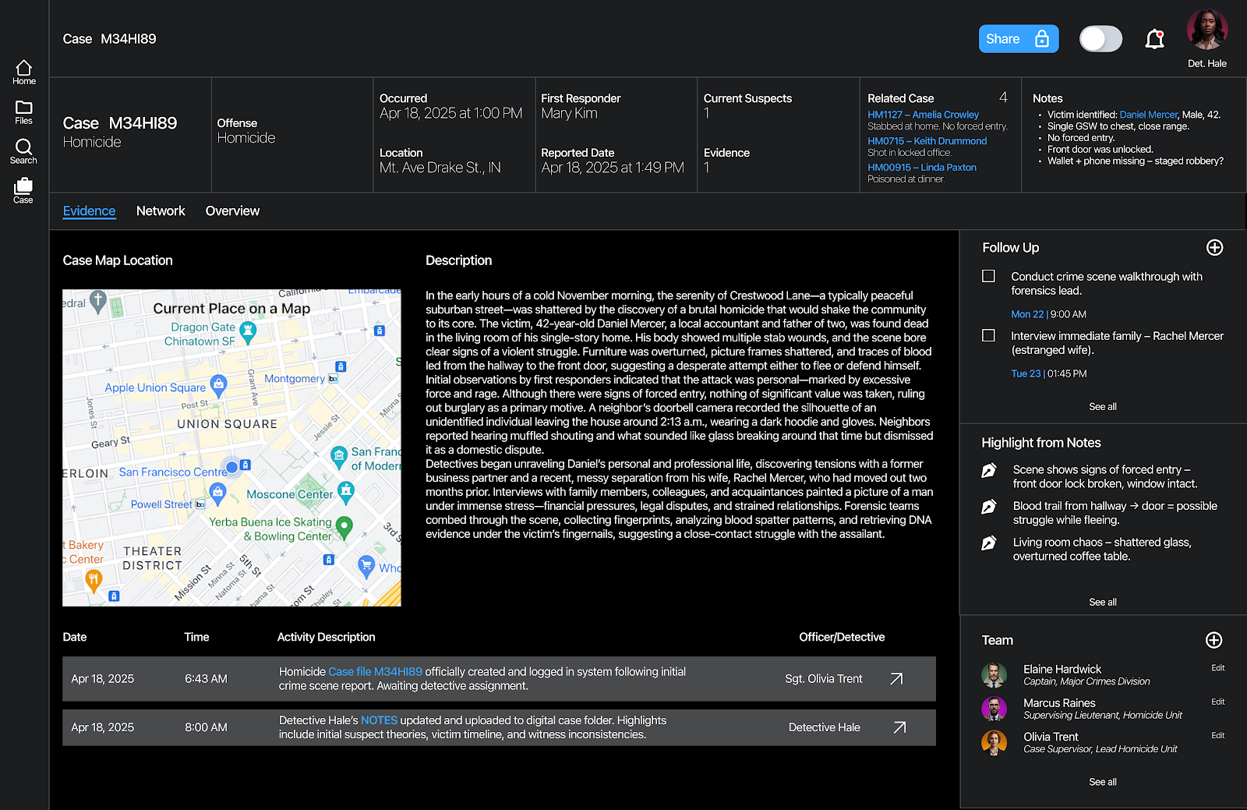Screen dimensions: 1247x810
Task: Click location Mt. Ave Drake St., IN
Action: coord(440,168)
